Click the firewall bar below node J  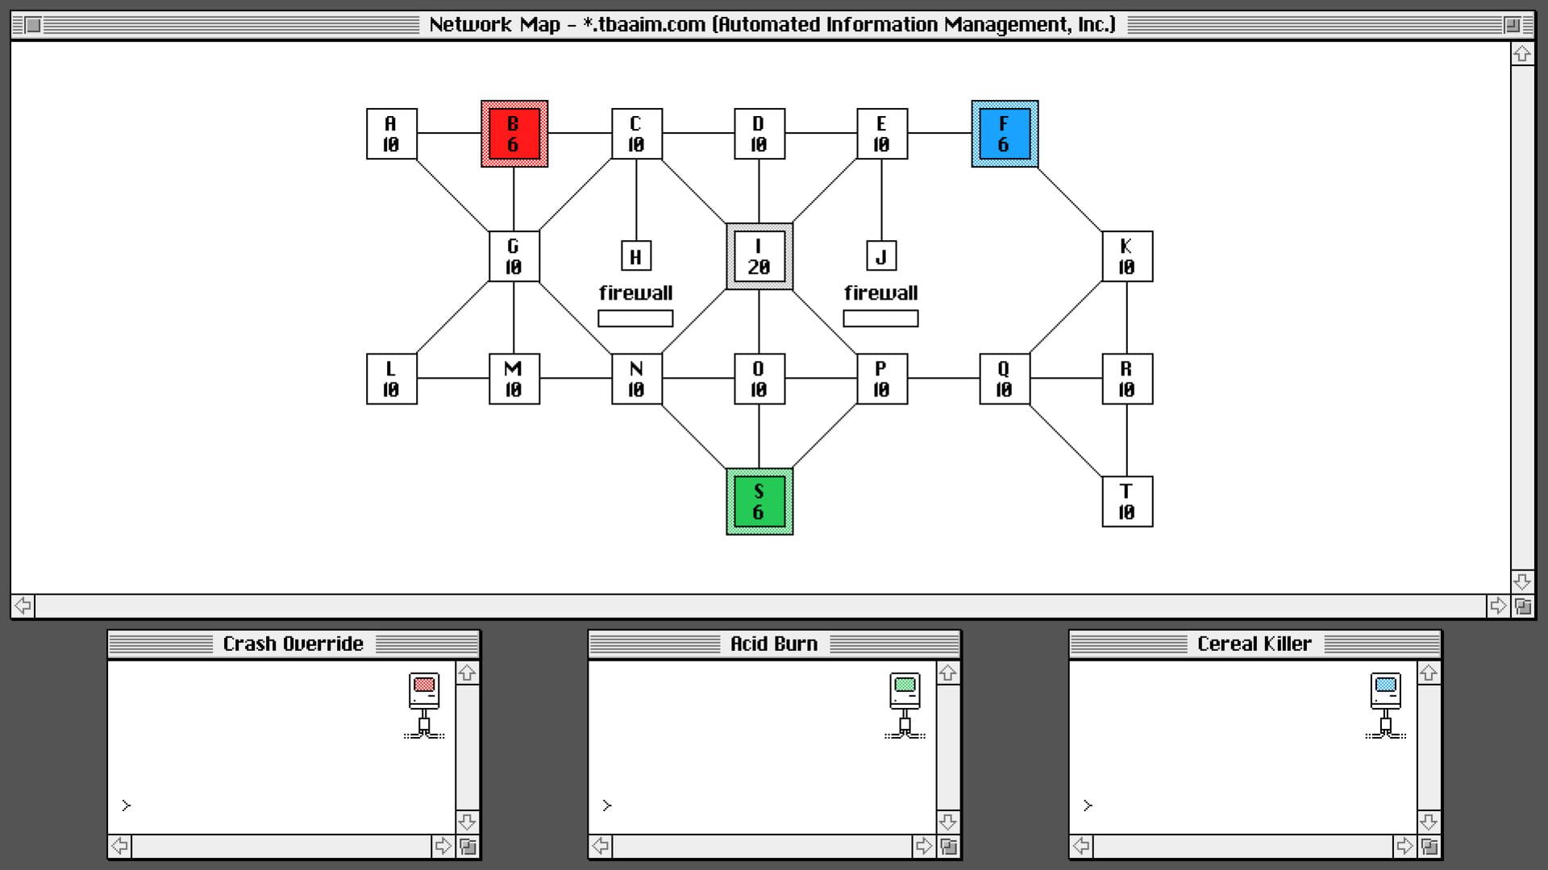[880, 319]
